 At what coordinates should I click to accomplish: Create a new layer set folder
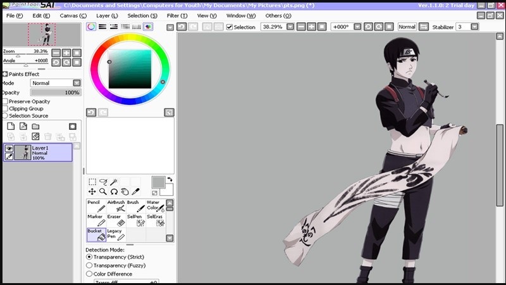pyautogui.click(x=35, y=126)
